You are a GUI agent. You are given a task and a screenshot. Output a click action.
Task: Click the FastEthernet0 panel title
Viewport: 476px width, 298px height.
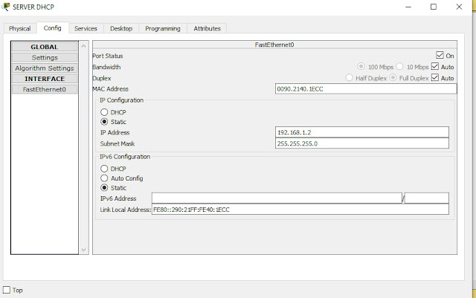click(274, 45)
